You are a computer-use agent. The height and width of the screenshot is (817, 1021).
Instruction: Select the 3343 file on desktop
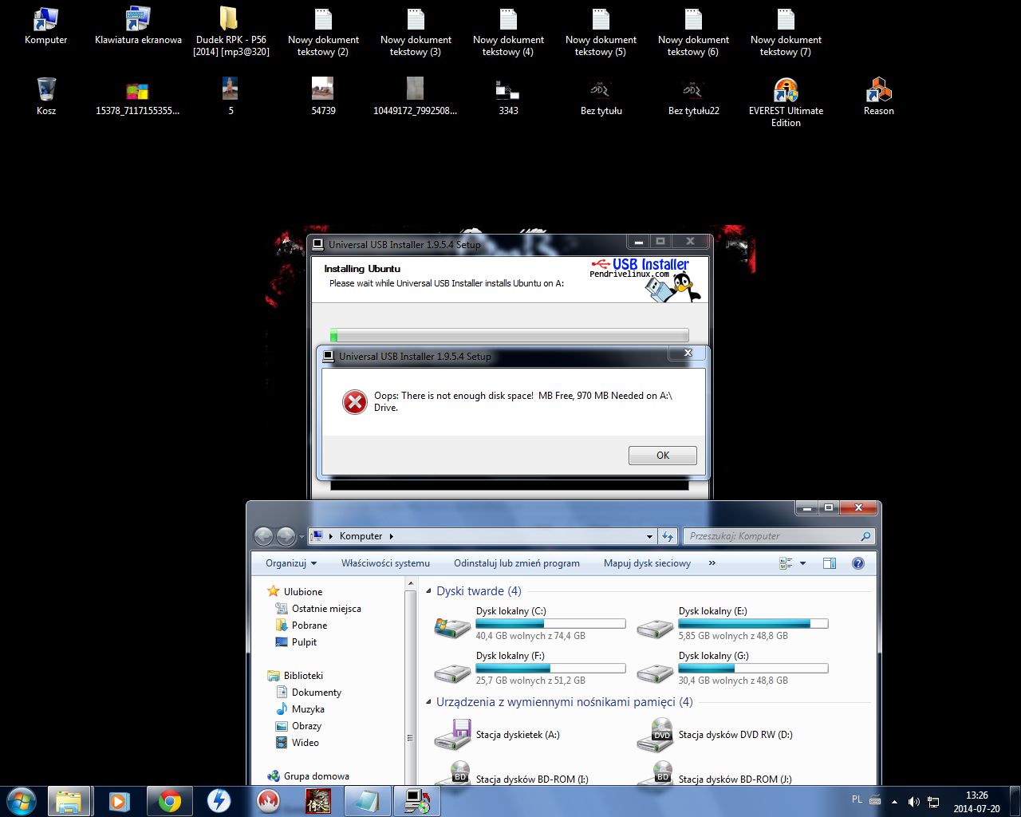pos(508,97)
